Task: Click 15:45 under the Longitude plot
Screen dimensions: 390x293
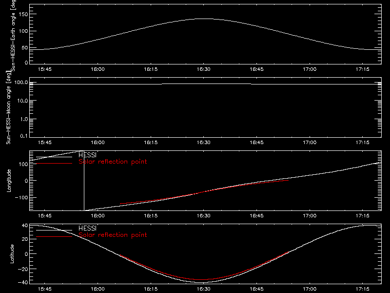Action: [45, 216]
